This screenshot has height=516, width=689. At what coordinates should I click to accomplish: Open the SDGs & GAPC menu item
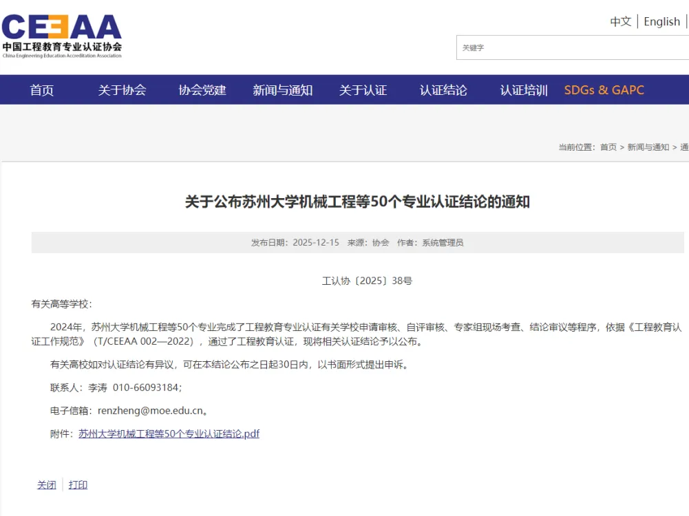[x=604, y=90]
